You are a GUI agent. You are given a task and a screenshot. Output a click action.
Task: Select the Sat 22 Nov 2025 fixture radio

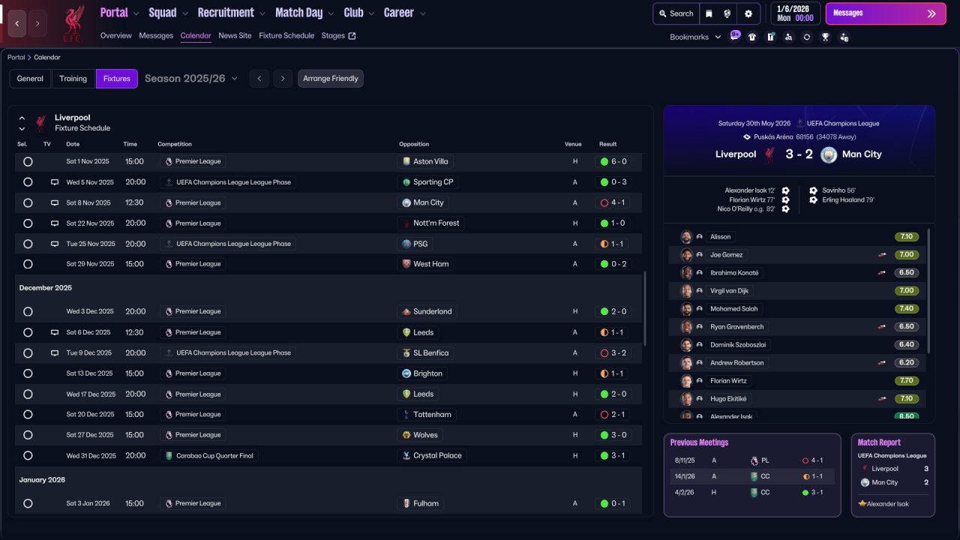pyautogui.click(x=28, y=223)
